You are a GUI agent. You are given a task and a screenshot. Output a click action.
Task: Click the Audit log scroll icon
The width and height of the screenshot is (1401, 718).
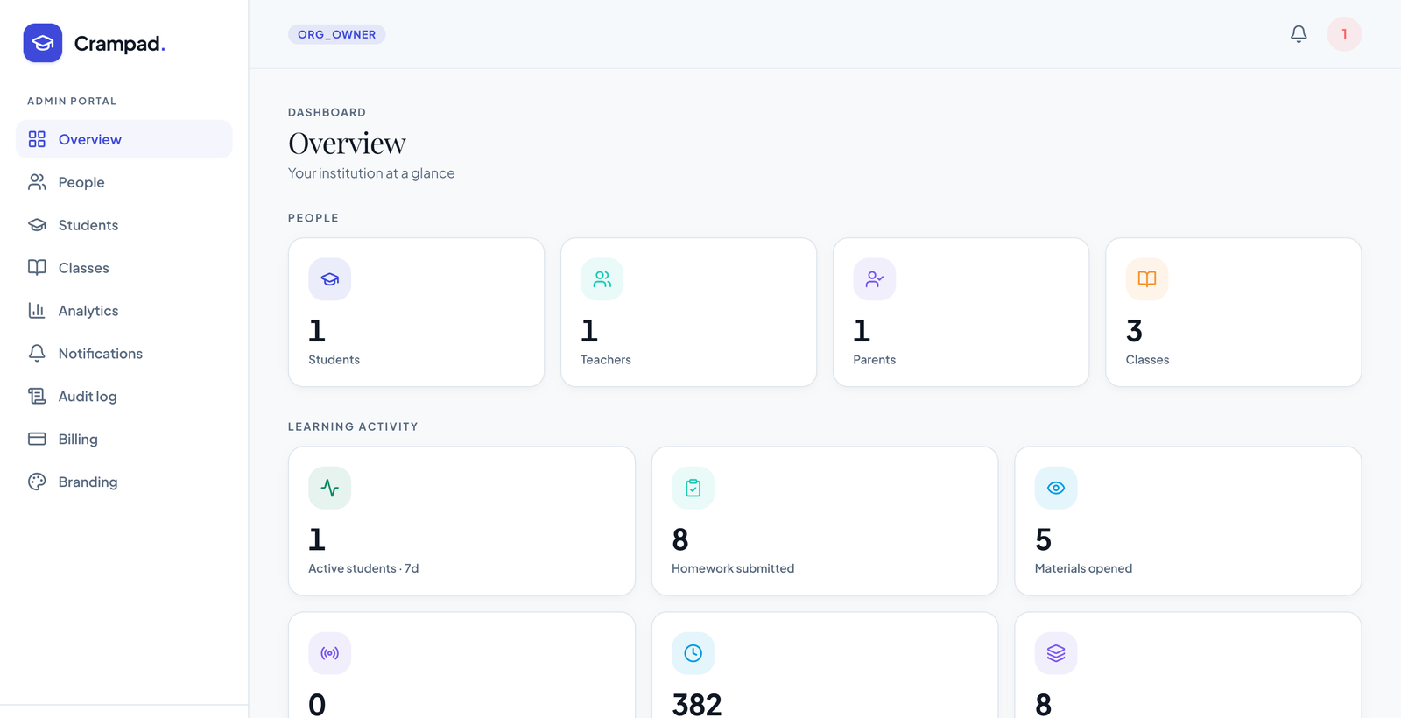point(37,397)
